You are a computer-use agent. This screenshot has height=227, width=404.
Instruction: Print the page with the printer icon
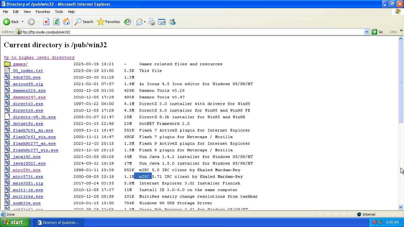pos(152,22)
